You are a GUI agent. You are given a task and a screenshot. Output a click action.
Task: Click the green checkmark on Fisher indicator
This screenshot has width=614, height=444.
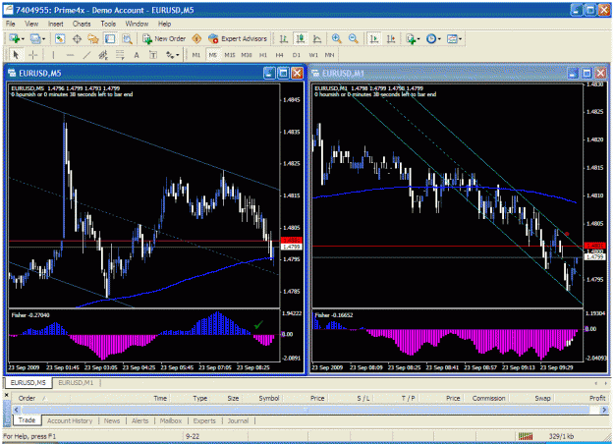point(258,325)
